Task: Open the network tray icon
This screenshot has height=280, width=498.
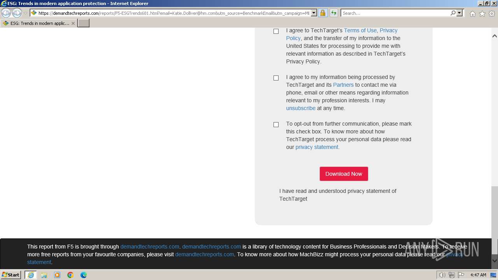Action: (451, 275)
